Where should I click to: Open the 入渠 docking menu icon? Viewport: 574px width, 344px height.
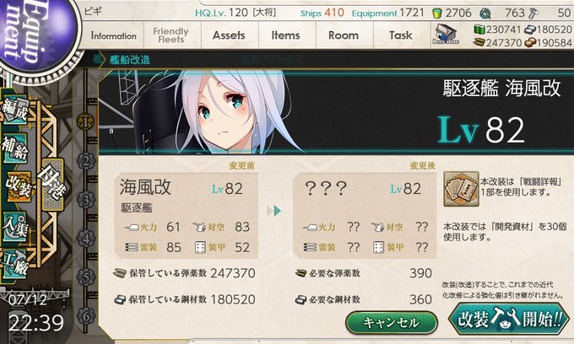(14, 226)
